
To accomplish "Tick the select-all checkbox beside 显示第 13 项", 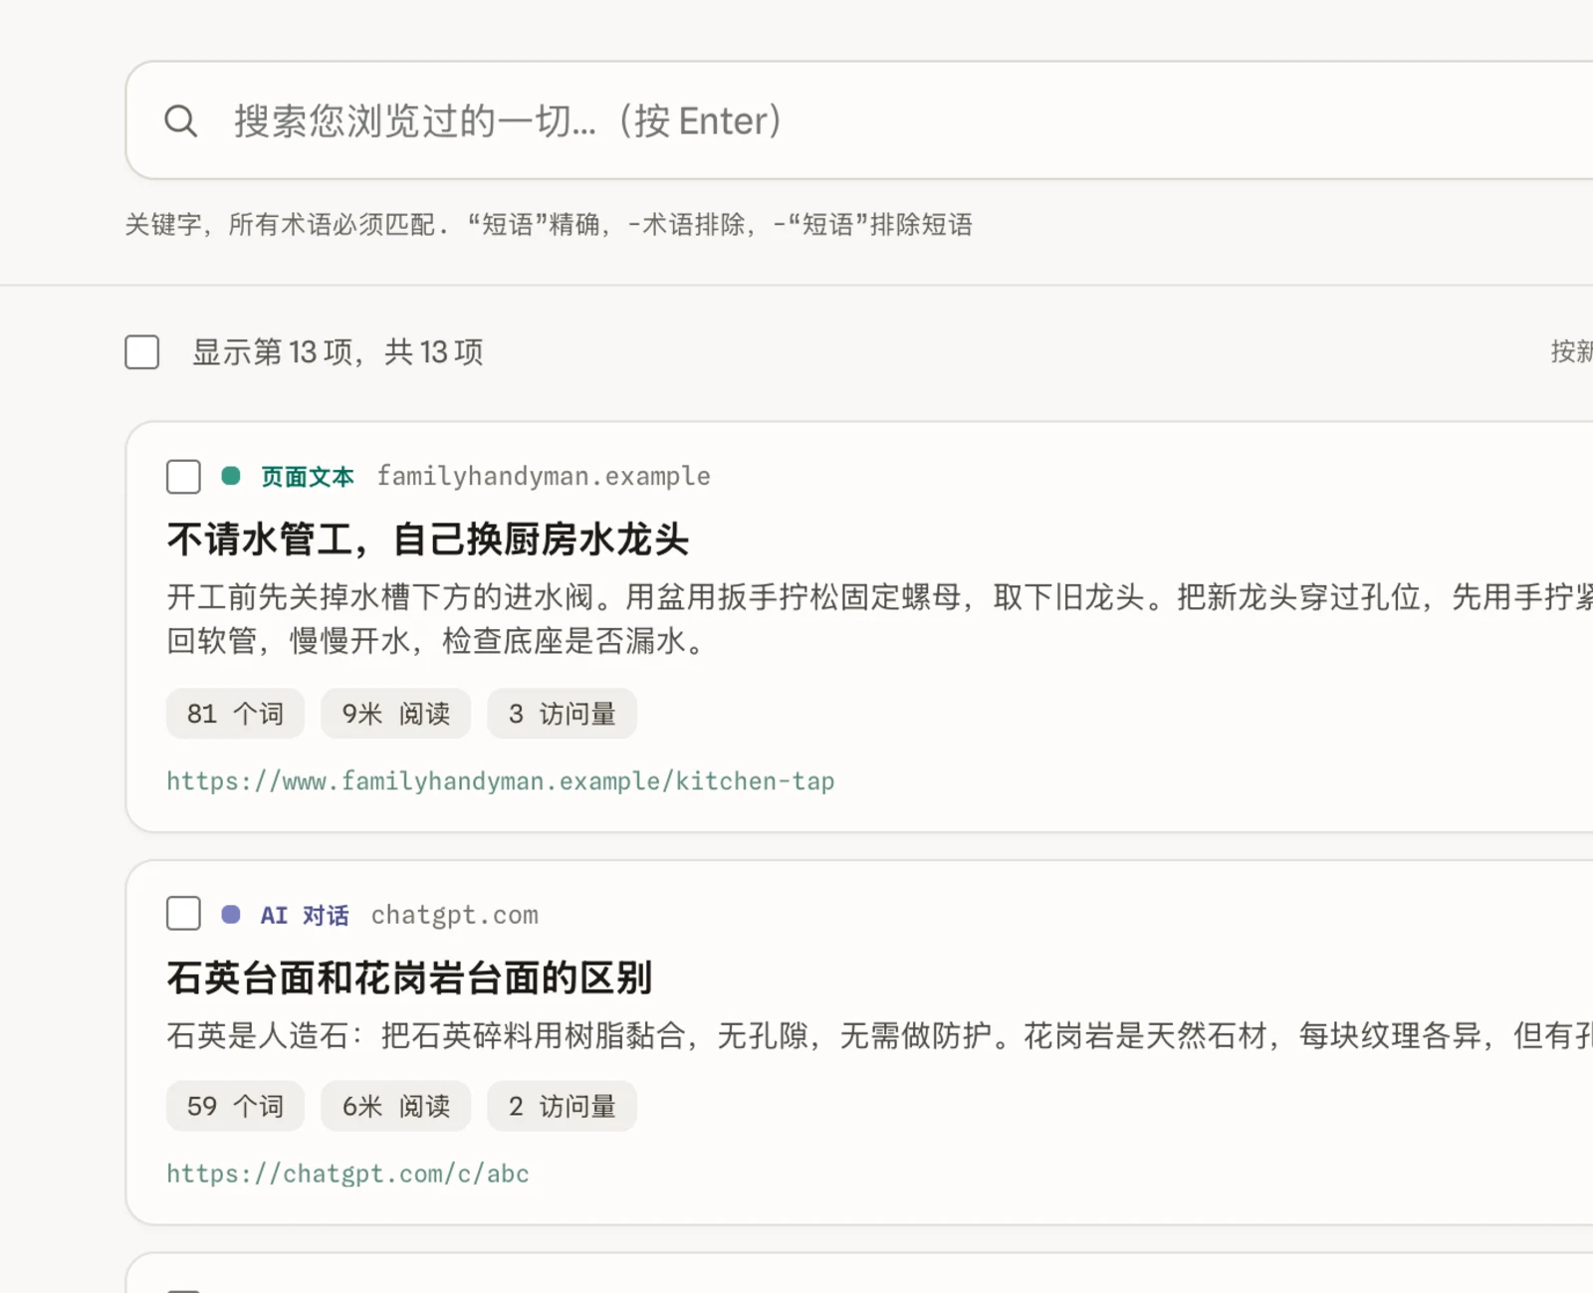I will point(142,352).
